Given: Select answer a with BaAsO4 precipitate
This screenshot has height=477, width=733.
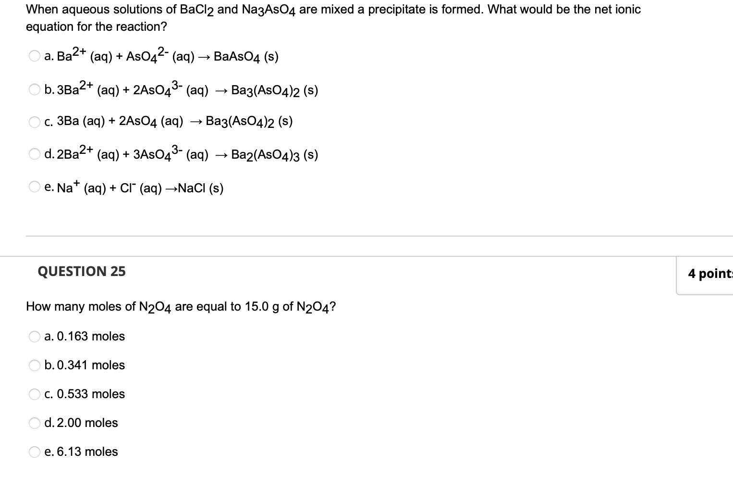Looking at the screenshot, I should coord(34,56).
